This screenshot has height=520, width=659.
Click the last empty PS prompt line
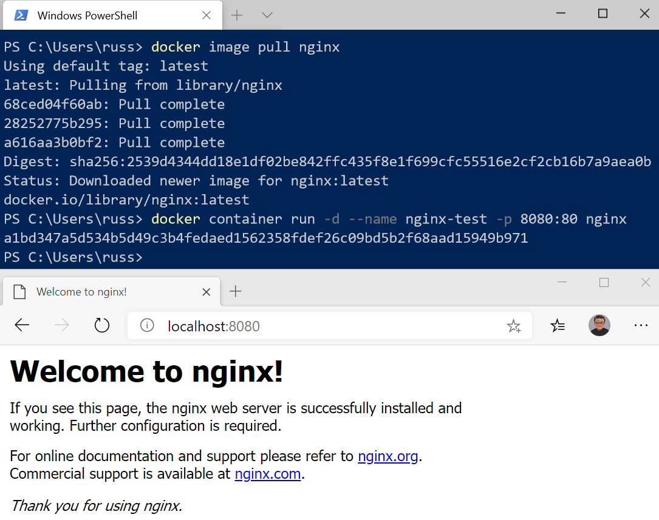click(73, 257)
